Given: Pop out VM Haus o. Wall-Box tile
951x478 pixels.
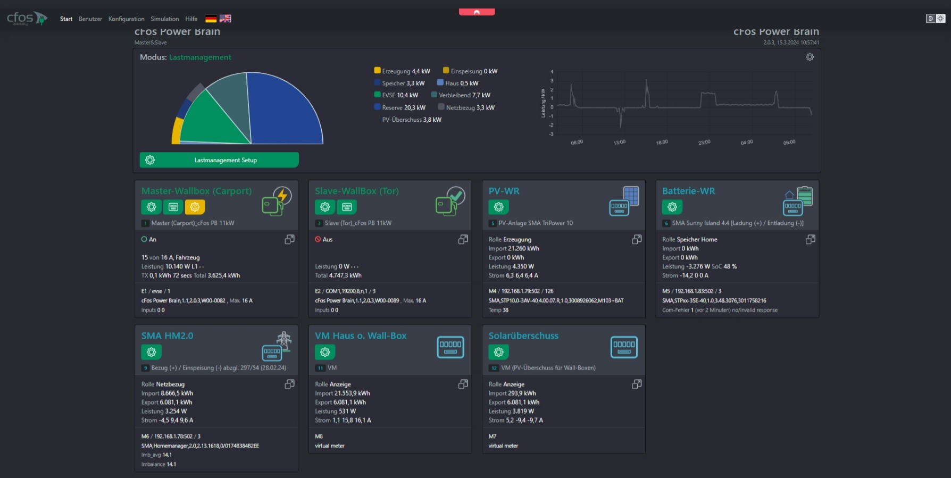Looking at the screenshot, I should (x=463, y=384).
